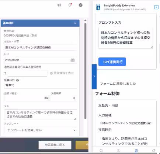Open the megaphone announcements icon
The width and height of the screenshot is (160, 154).
tap(59, 5)
